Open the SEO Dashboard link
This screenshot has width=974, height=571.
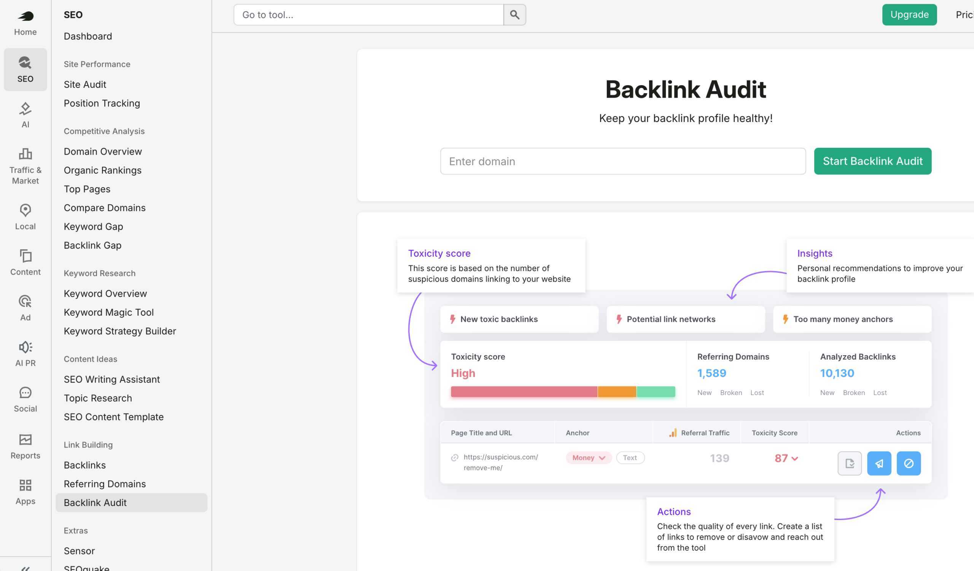88,36
